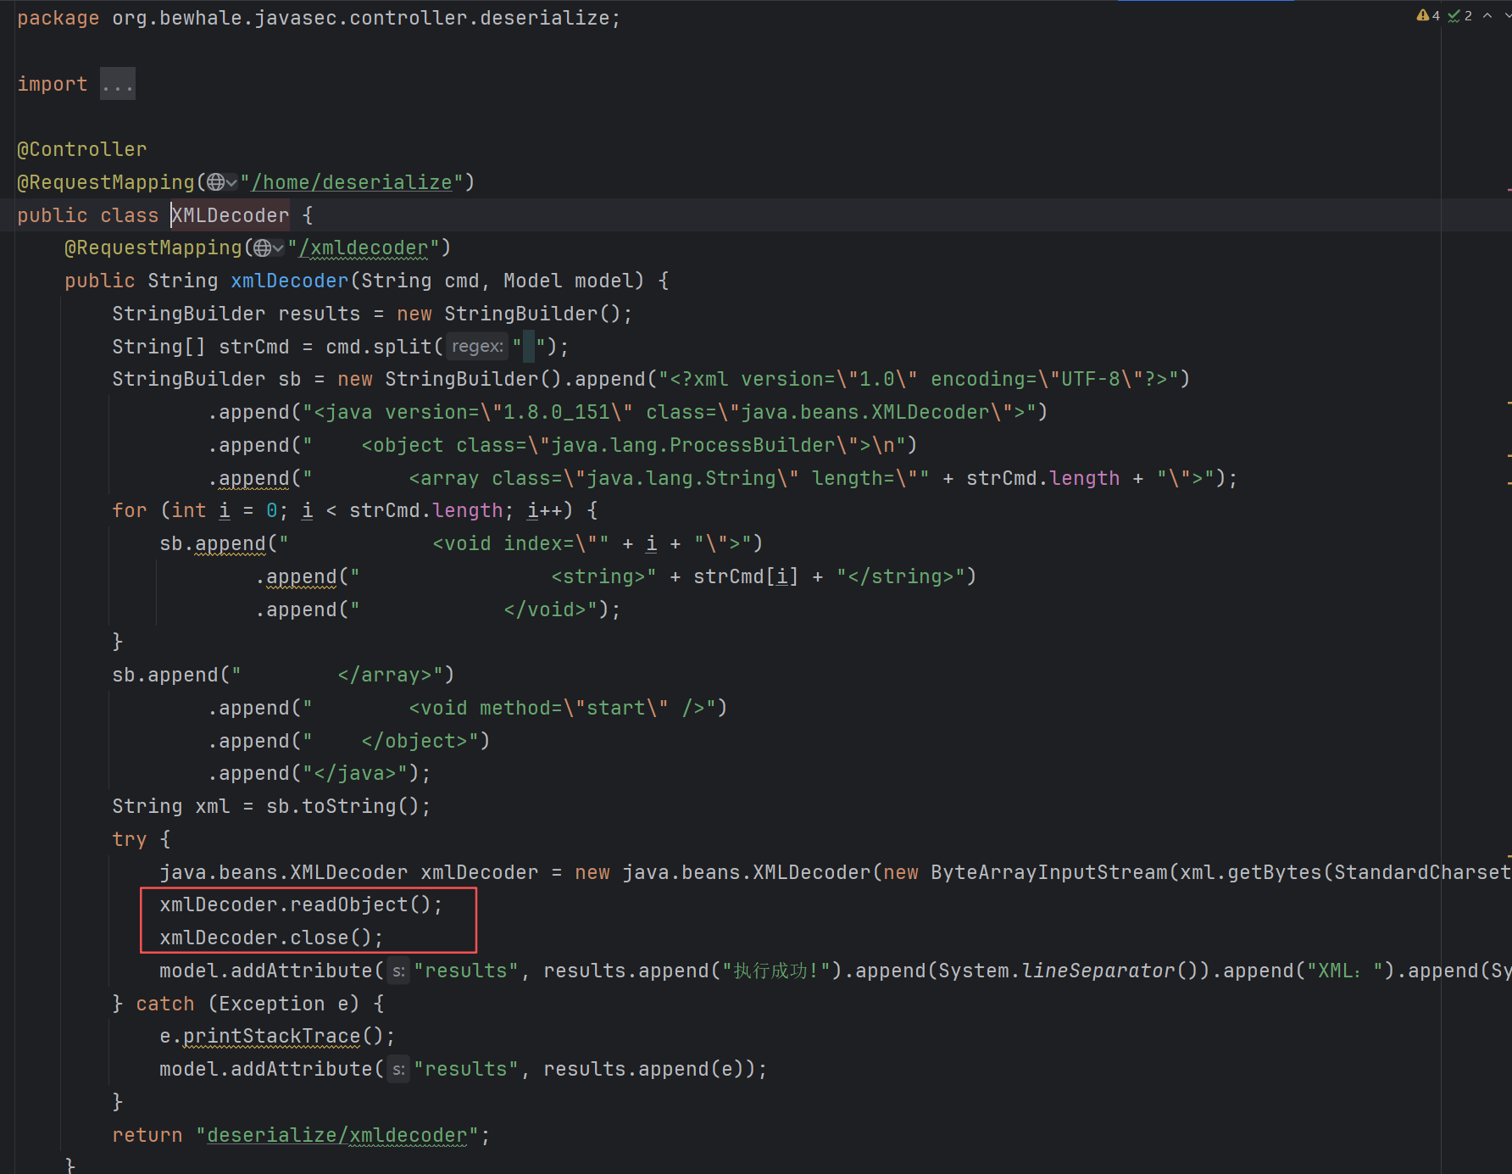The width and height of the screenshot is (1512, 1174).
Task: Click the warnings count indicator showing 4
Action: 1428,16
